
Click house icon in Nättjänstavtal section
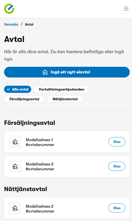15,208
